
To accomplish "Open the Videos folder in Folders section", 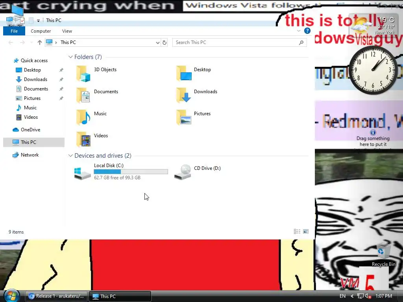I will [83, 140].
